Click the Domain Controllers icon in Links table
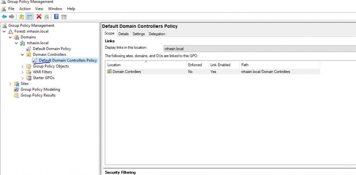 click(x=110, y=72)
